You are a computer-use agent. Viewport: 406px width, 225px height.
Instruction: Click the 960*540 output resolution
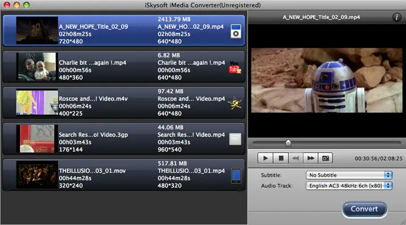(x=169, y=149)
